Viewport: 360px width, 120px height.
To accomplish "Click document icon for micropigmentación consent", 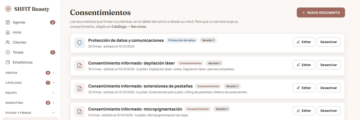I will (x=80, y=112).
